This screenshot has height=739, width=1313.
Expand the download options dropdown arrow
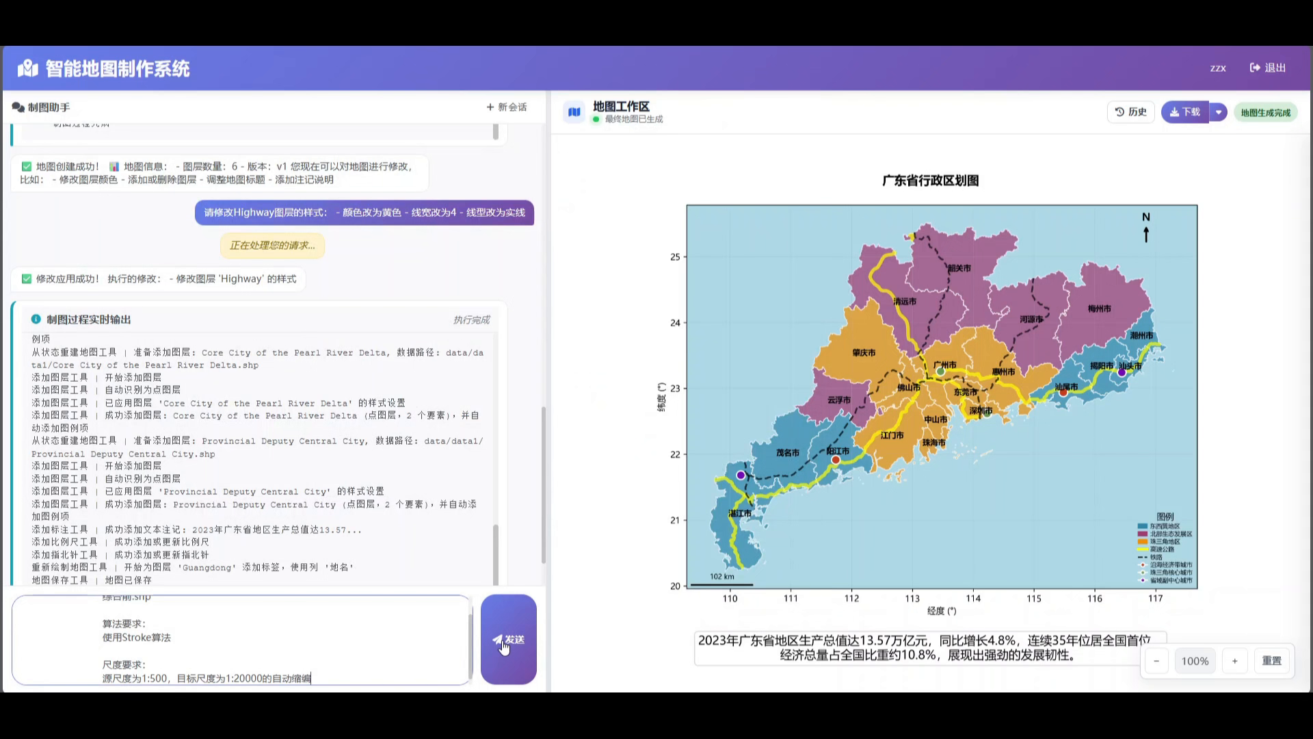tap(1219, 112)
